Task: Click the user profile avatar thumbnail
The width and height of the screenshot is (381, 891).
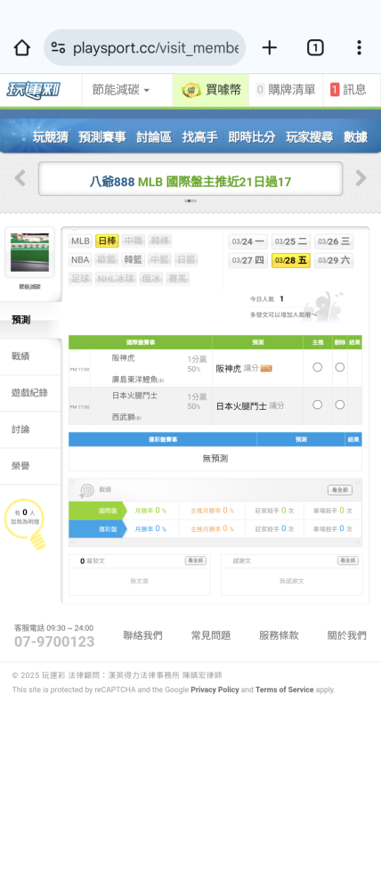Action: [29, 252]
